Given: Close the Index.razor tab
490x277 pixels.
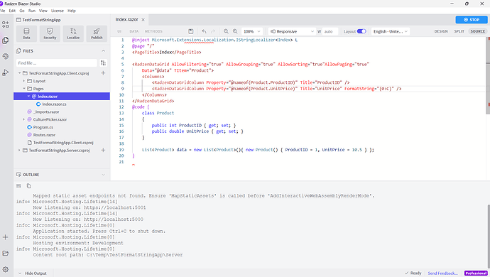Looking at the screenshot, I should 143,20.
